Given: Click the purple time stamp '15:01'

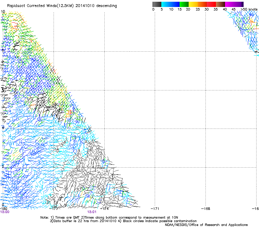Looking at the screenshot, I should tap(92, 212).
